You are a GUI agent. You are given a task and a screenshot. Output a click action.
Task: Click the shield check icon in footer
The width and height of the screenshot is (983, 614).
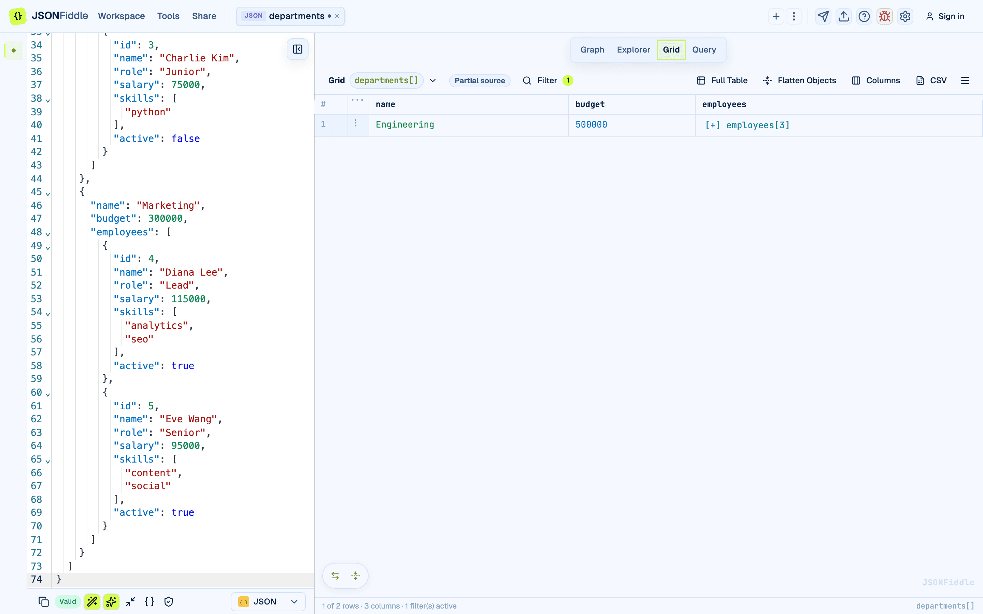169,601
